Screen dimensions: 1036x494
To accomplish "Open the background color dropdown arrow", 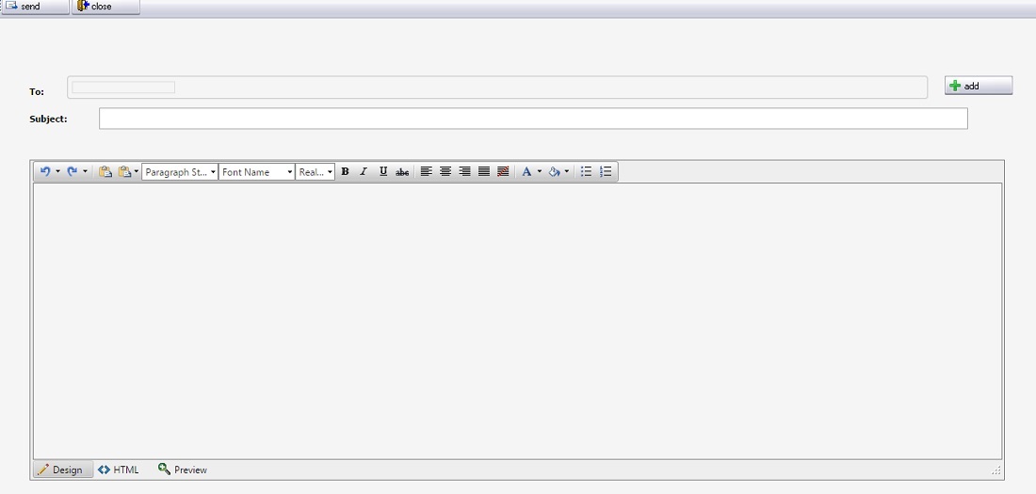I will pos(567,171).
